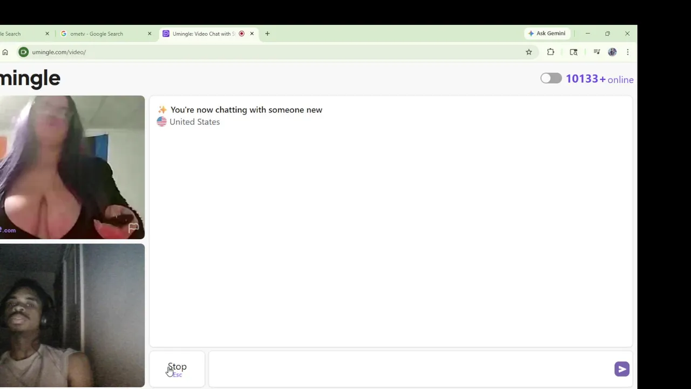Close the Umingle: Video Chat tab

click(x=252, y=33)
